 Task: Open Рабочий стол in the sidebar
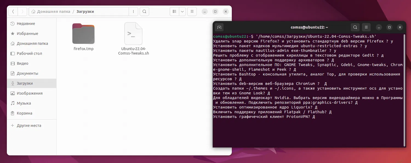32,54
